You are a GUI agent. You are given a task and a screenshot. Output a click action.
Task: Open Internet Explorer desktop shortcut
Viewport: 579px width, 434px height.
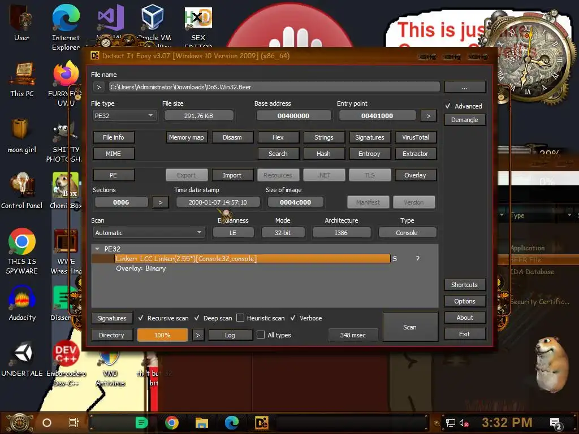click(x=66, y=27)
